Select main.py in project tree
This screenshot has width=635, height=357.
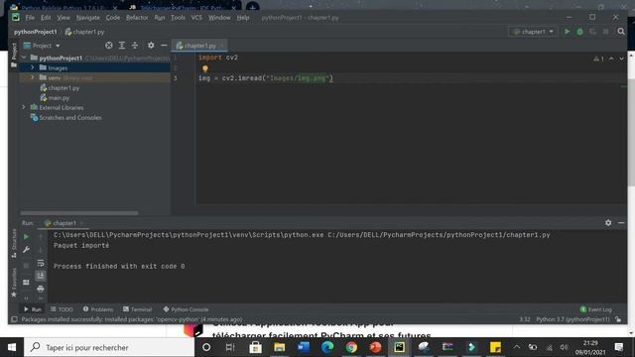click(55, 97)
